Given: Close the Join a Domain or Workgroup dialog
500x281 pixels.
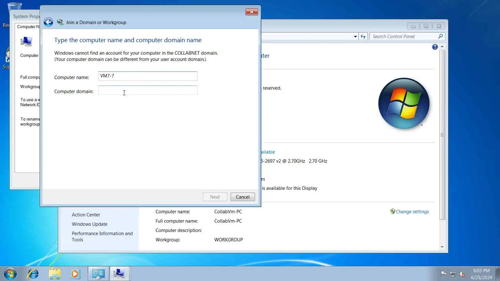Looking at the screenshot, I should 252,12.
